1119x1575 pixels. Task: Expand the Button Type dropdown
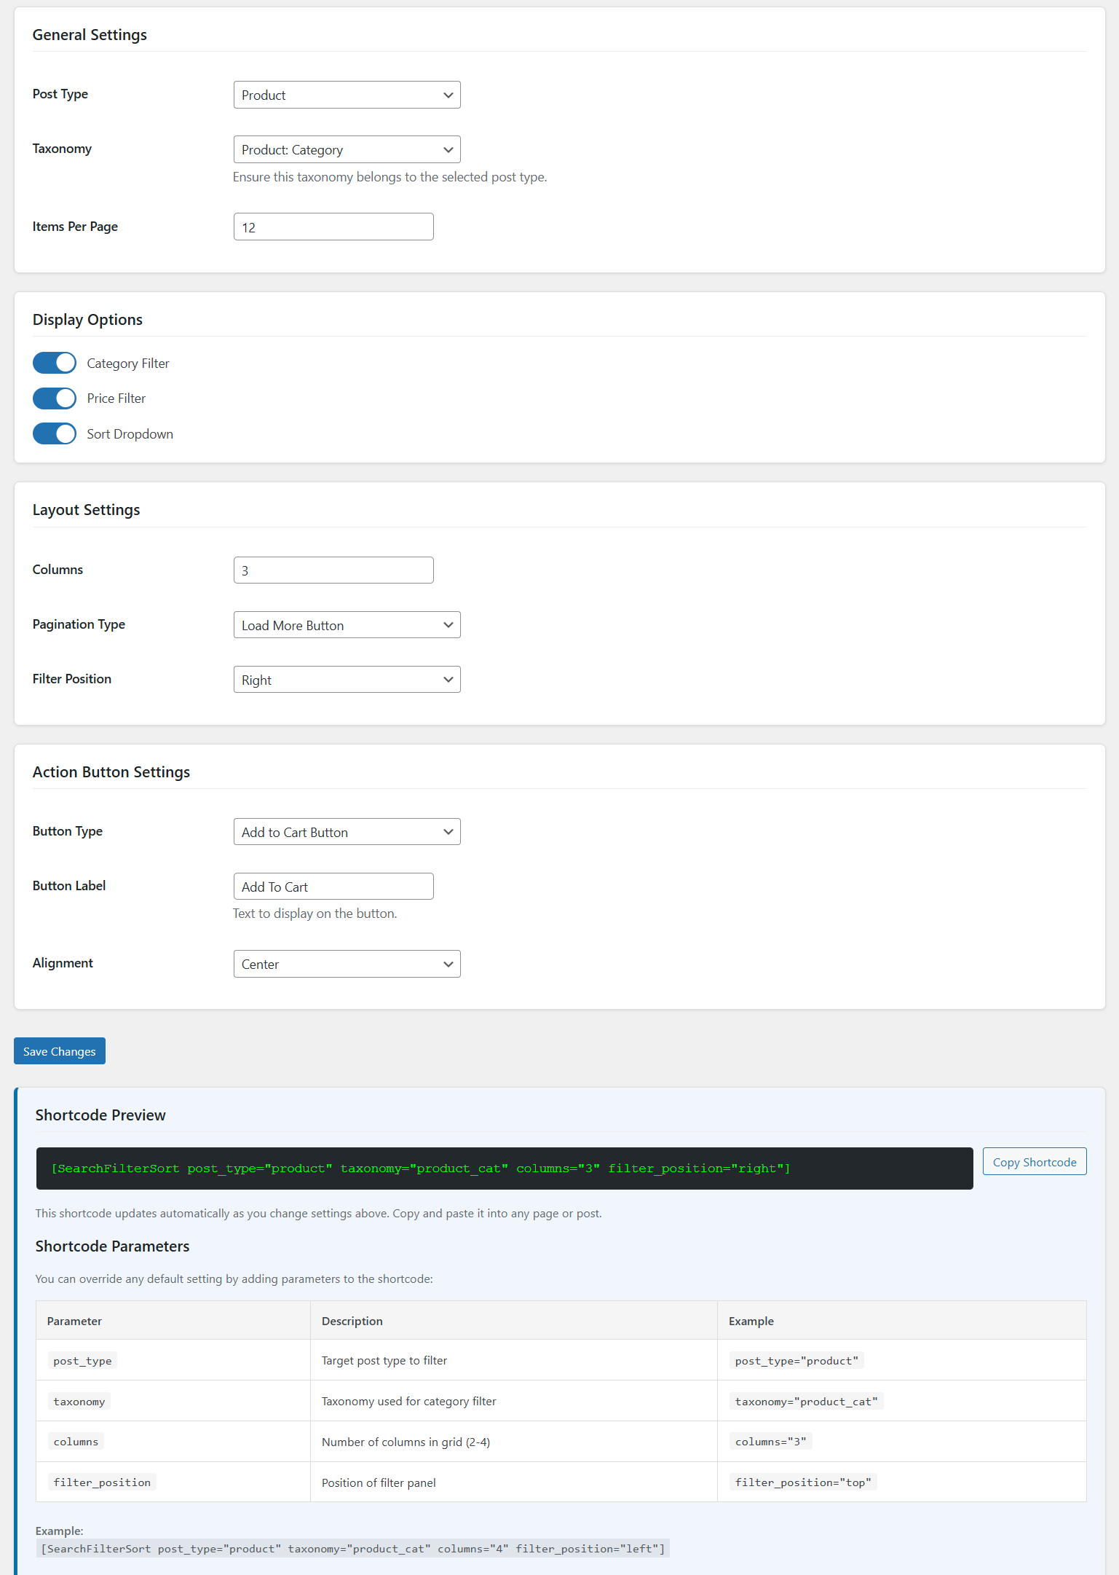tap(347, 832)
